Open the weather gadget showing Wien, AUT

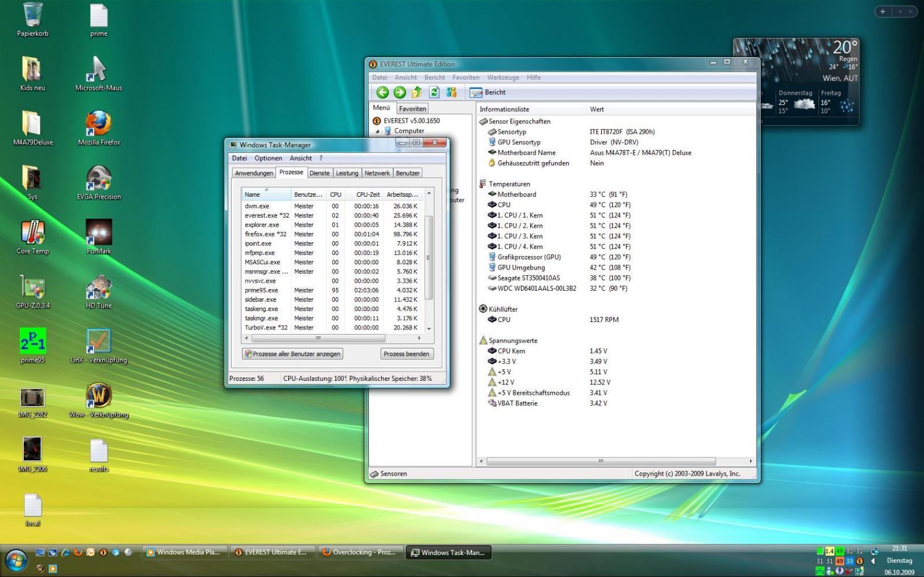pyautogui.click(x=796, y=81)
